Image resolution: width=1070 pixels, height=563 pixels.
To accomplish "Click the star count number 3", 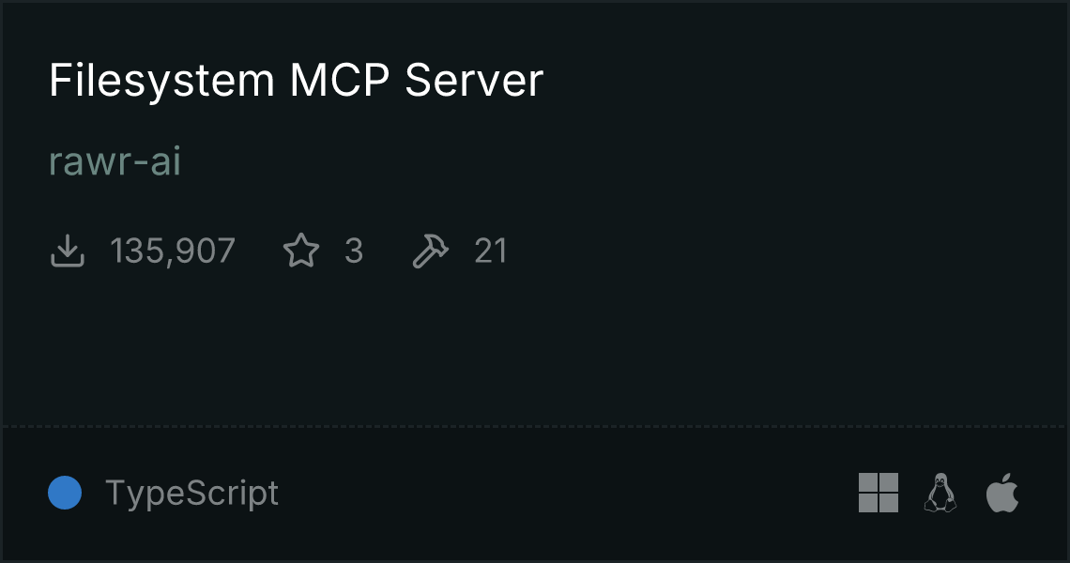I will pos(354,251).
